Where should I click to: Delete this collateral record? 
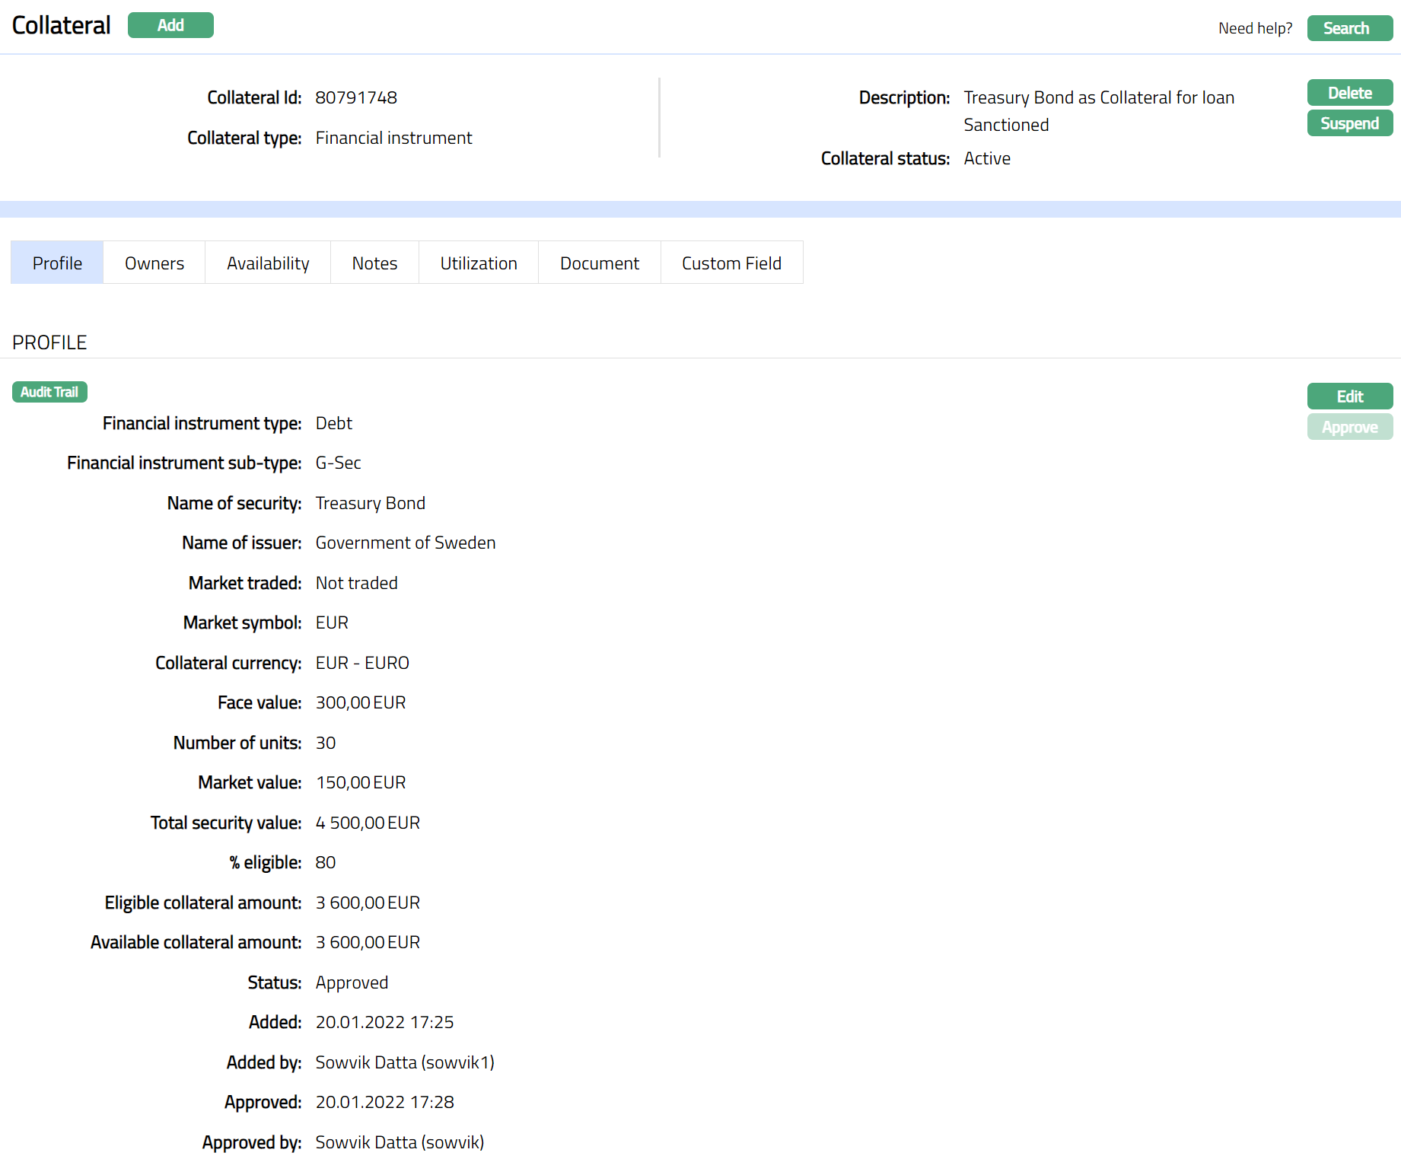coord(1349,93)
